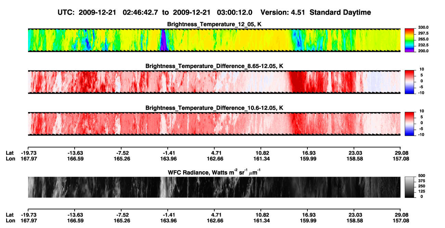Click the Version: 4.51 Standard Daytime text
This screenshot has width=445, height=228.
[316, 12]
